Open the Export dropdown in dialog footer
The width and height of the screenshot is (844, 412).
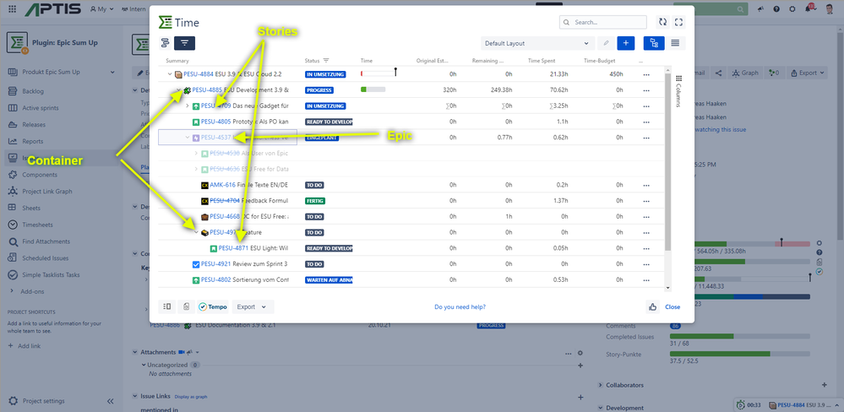tap(253, 306)
